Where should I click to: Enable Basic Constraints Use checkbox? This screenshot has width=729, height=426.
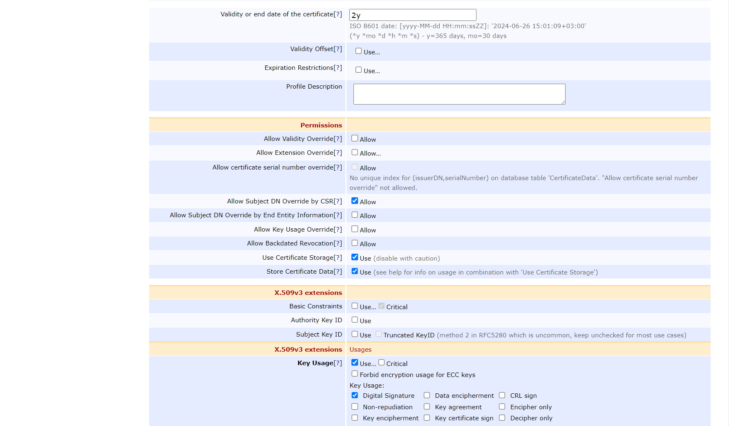355,306
